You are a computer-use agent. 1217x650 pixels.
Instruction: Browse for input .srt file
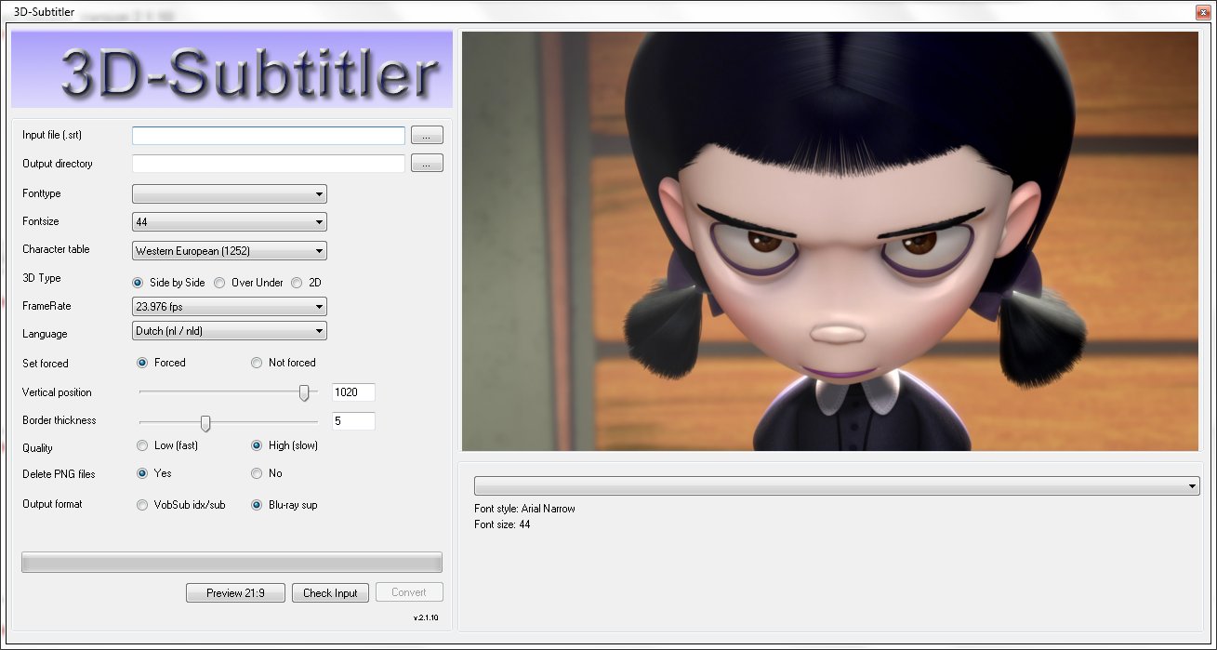click(427, 136)
